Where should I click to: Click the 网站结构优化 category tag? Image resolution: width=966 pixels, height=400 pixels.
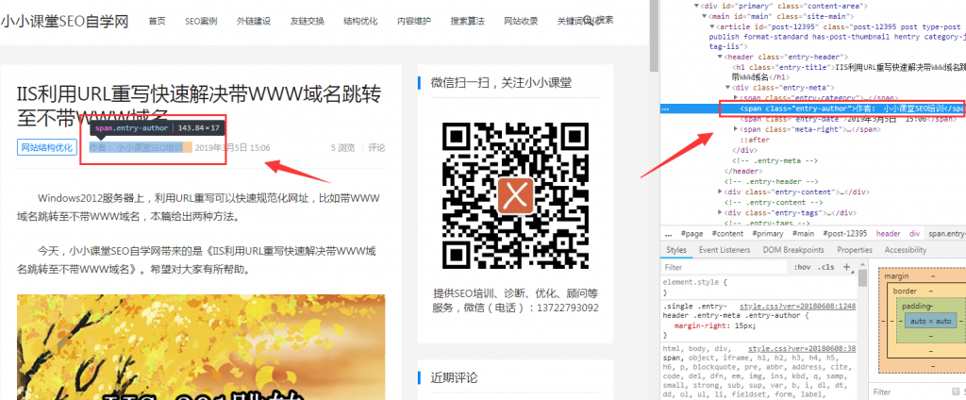(47, 148)
